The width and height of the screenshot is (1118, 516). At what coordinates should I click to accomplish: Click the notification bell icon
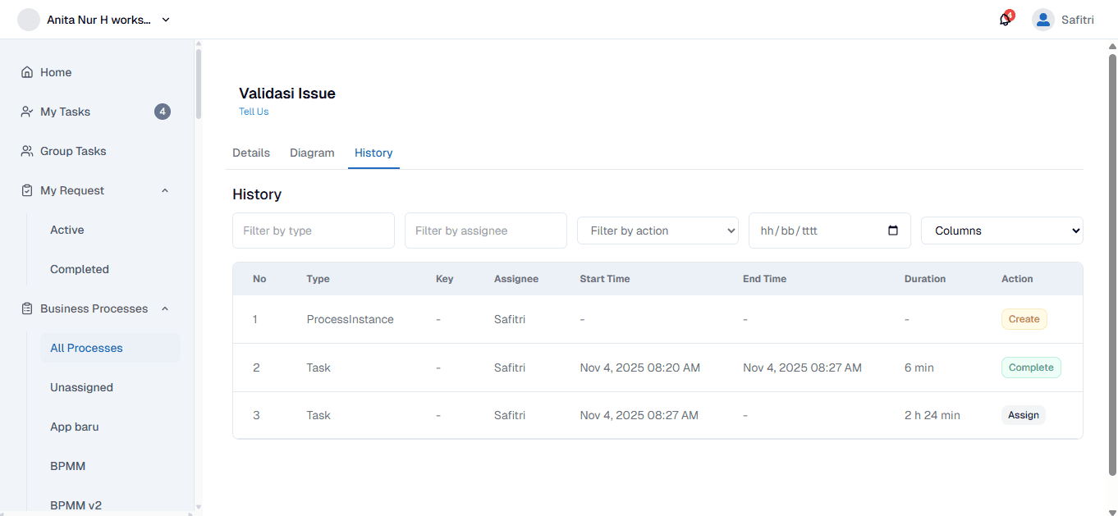tap(1005, 20)
